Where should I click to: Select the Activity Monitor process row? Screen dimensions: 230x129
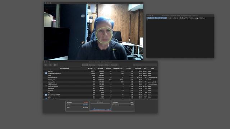101,86
